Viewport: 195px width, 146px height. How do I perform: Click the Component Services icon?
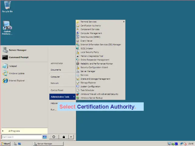tap(78, 29)
